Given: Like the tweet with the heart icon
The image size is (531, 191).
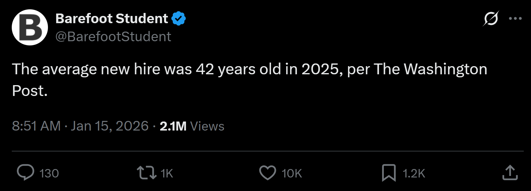Looking at the screenshot, I should 267,173.
